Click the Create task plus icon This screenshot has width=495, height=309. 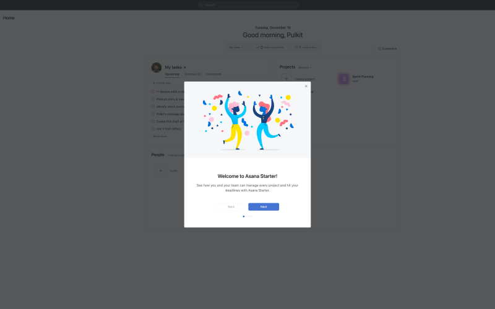pos(153,83)
